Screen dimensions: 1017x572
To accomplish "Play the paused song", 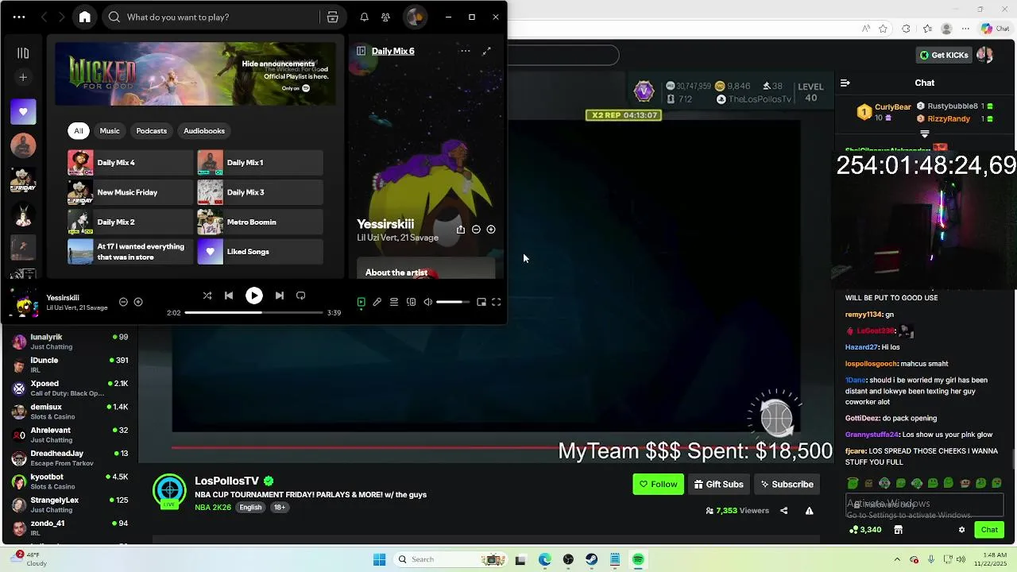I will pos(254,296).
